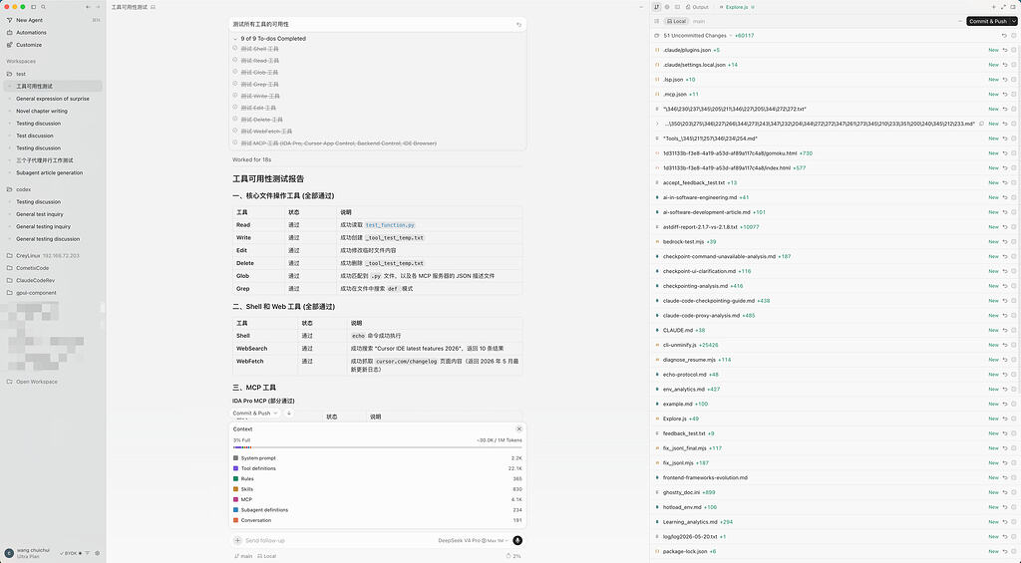Stage the .mcp.json file checkbox

[1014, 95]
